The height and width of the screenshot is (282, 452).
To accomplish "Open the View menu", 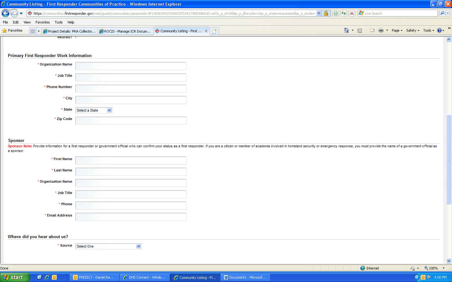I will click(27, 22).
